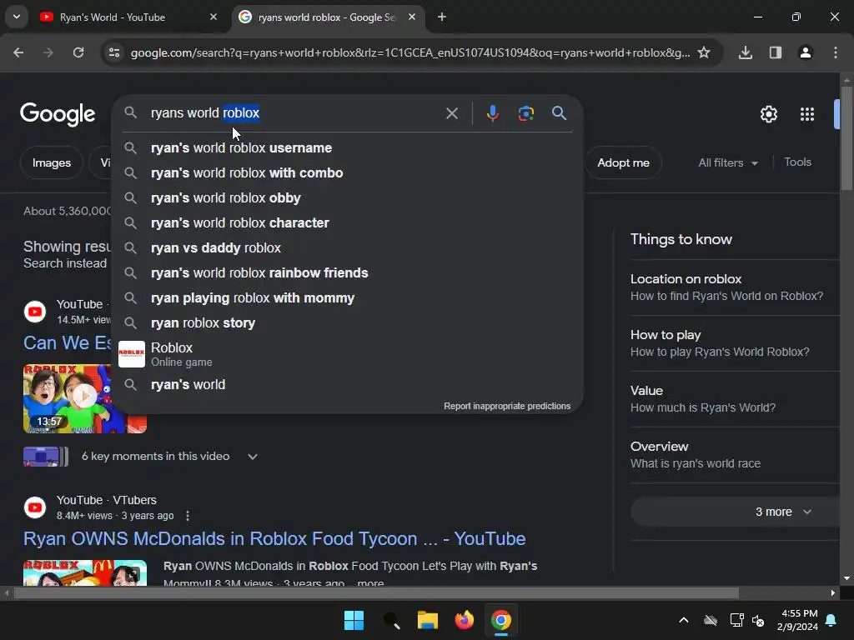Click the address bar URL
This screenshot has width=854, height=640.
pyautogui.click(x=410, y=52)
